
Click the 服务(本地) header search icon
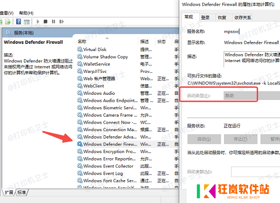[8, 33]
